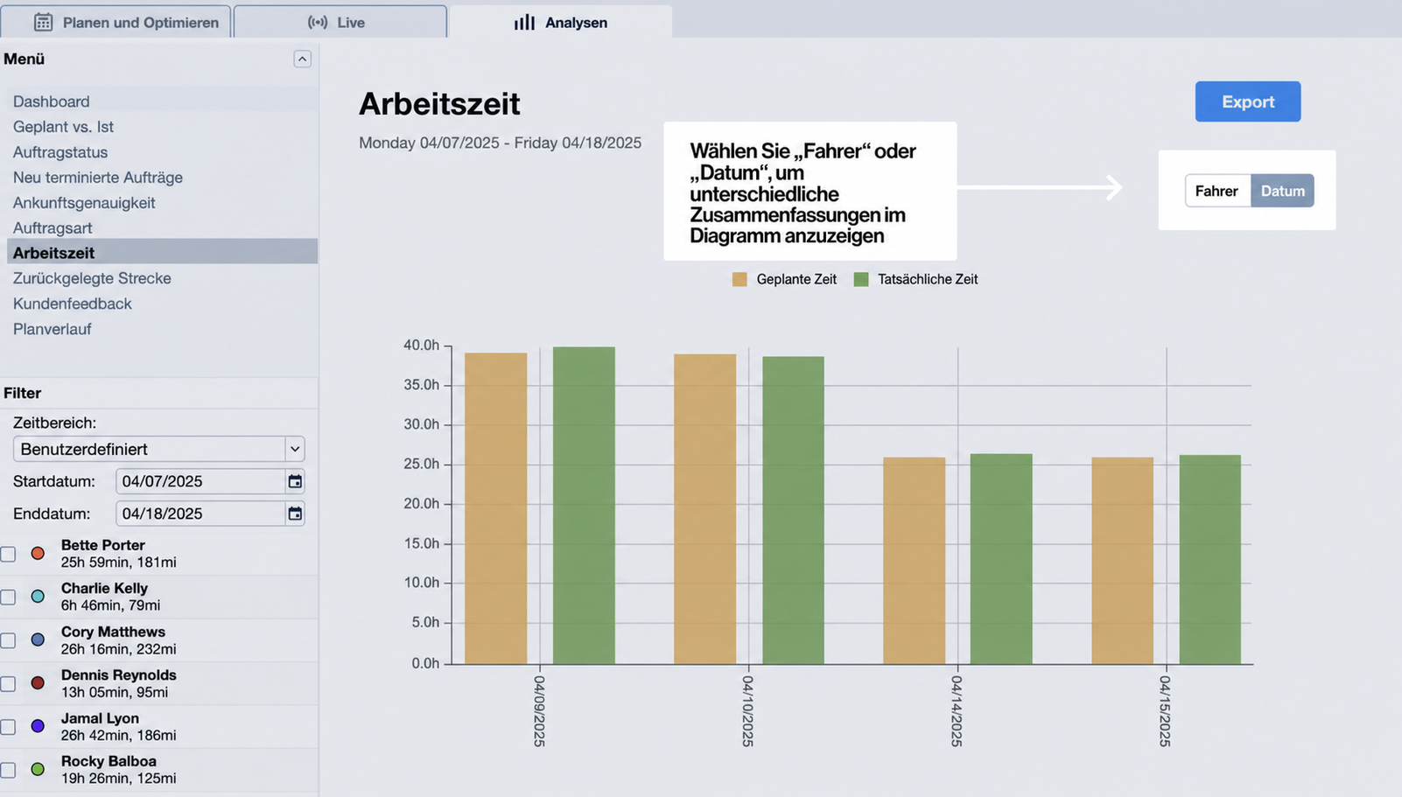Viewport: 1402px width, 797px height.
Task: Click the Tatsächliche Zeit bar for 04/10/2025
Action: (793, 510)
